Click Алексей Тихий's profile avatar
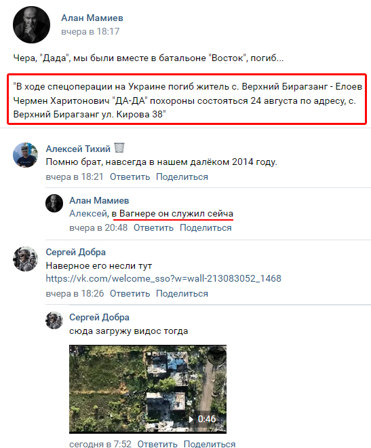Screen dimensions: 371x448 point(25,155)
